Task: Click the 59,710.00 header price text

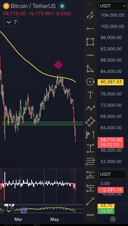Action: click(x=14, y=14)
